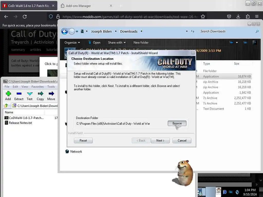Click the 7-Zip up-folder icon
Image resolution: width=263 pixels, height=197 pixels.
[6, 106]
